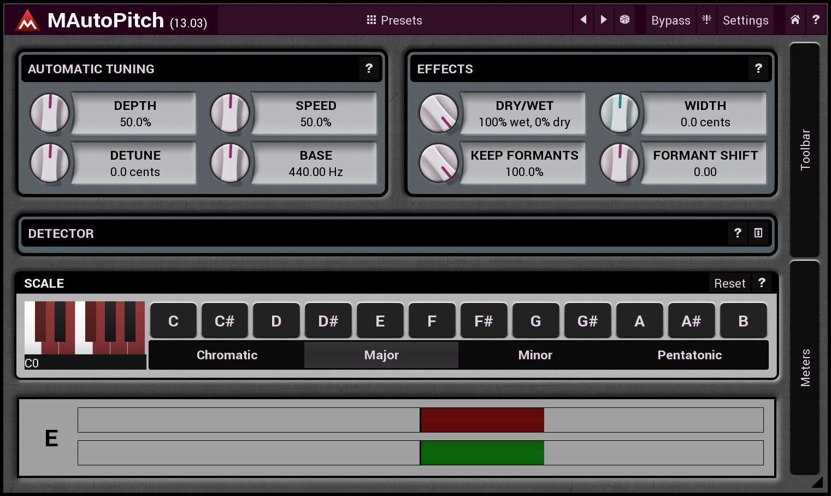
Task: Click the Width knob
Action: pyautogui.click(x=620, y=113)
